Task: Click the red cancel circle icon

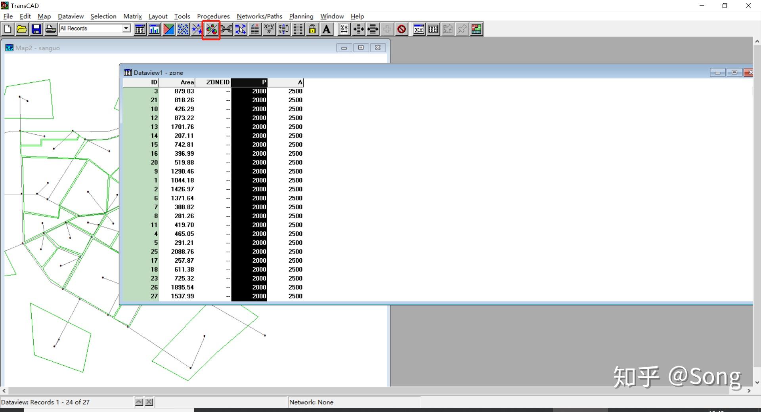Action: pyautogui.click(x=402, y=29)
